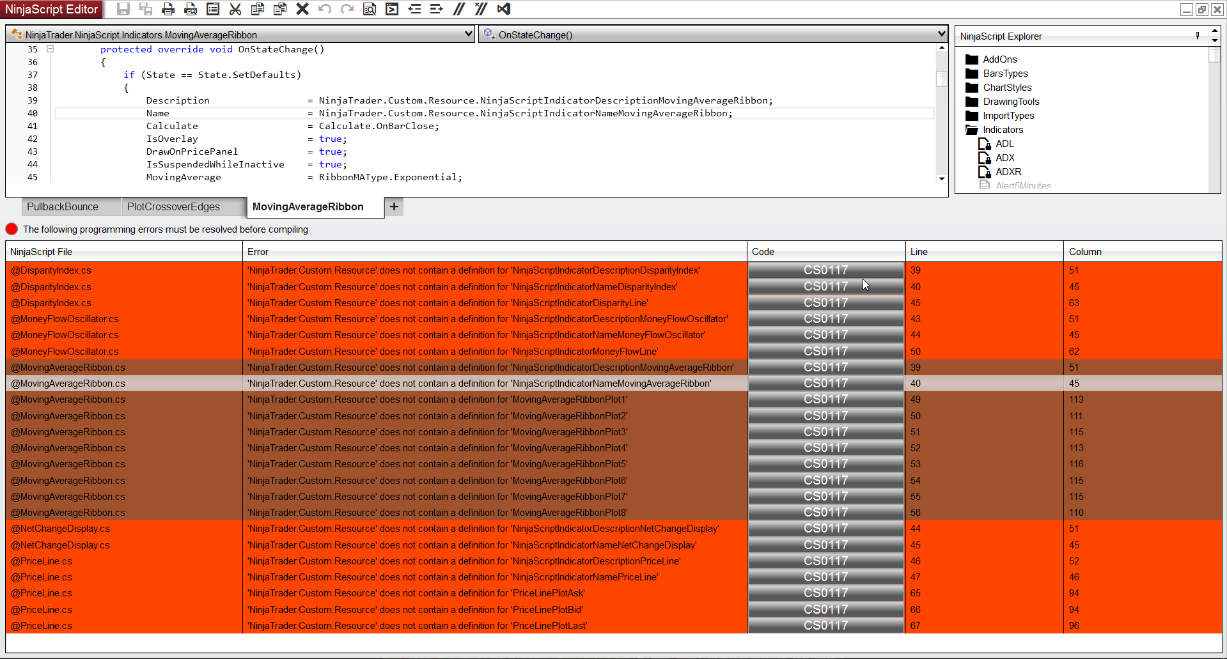1227x659 pixels.
Task: Click the code editor scroll down arrow
Action: 941,178
